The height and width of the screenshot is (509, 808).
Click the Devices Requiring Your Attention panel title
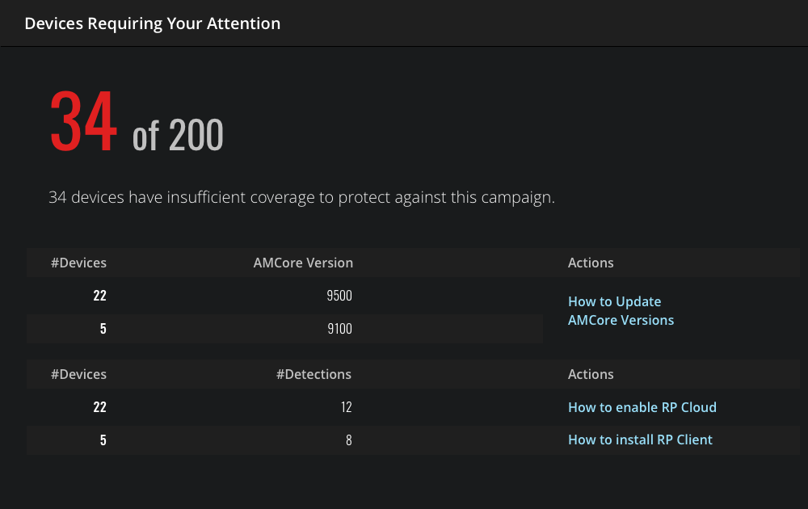(x=153, y=23)
